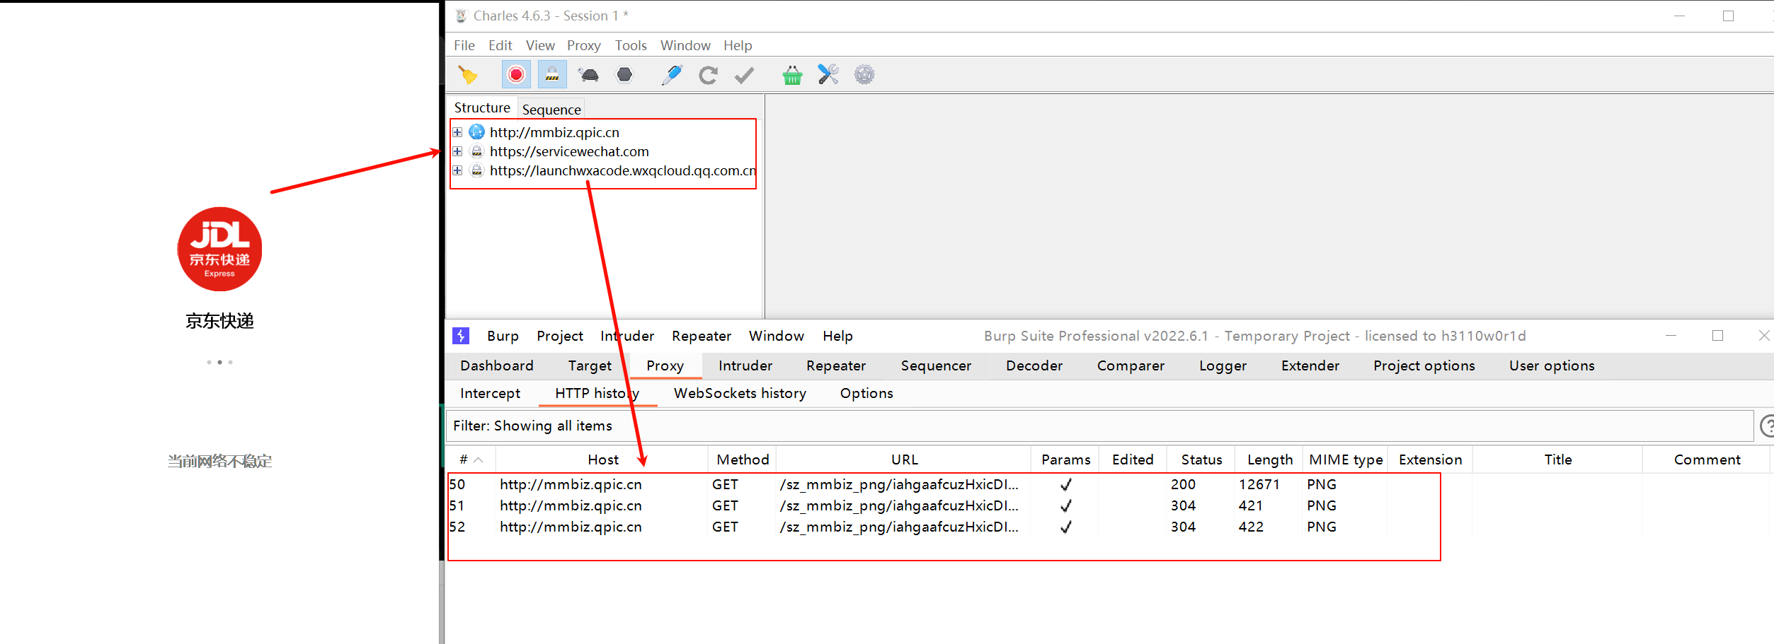
Task: Click the Charles clear session broom icon
Action: pos(467,74)
